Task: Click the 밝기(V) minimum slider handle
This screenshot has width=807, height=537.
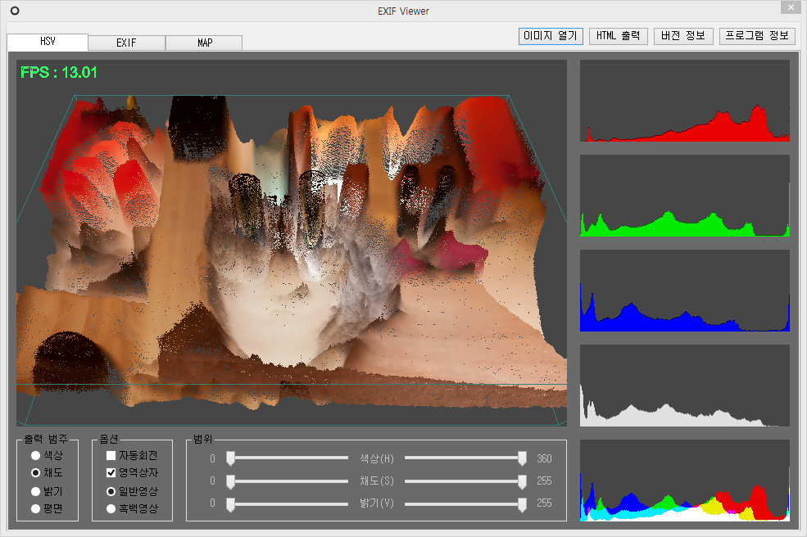Action: (x=231, y=504)
